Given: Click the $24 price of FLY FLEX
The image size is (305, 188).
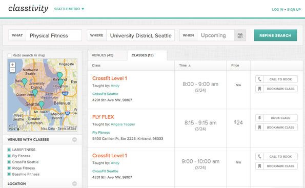Looking at the screenshot, I should pos(238,122).
